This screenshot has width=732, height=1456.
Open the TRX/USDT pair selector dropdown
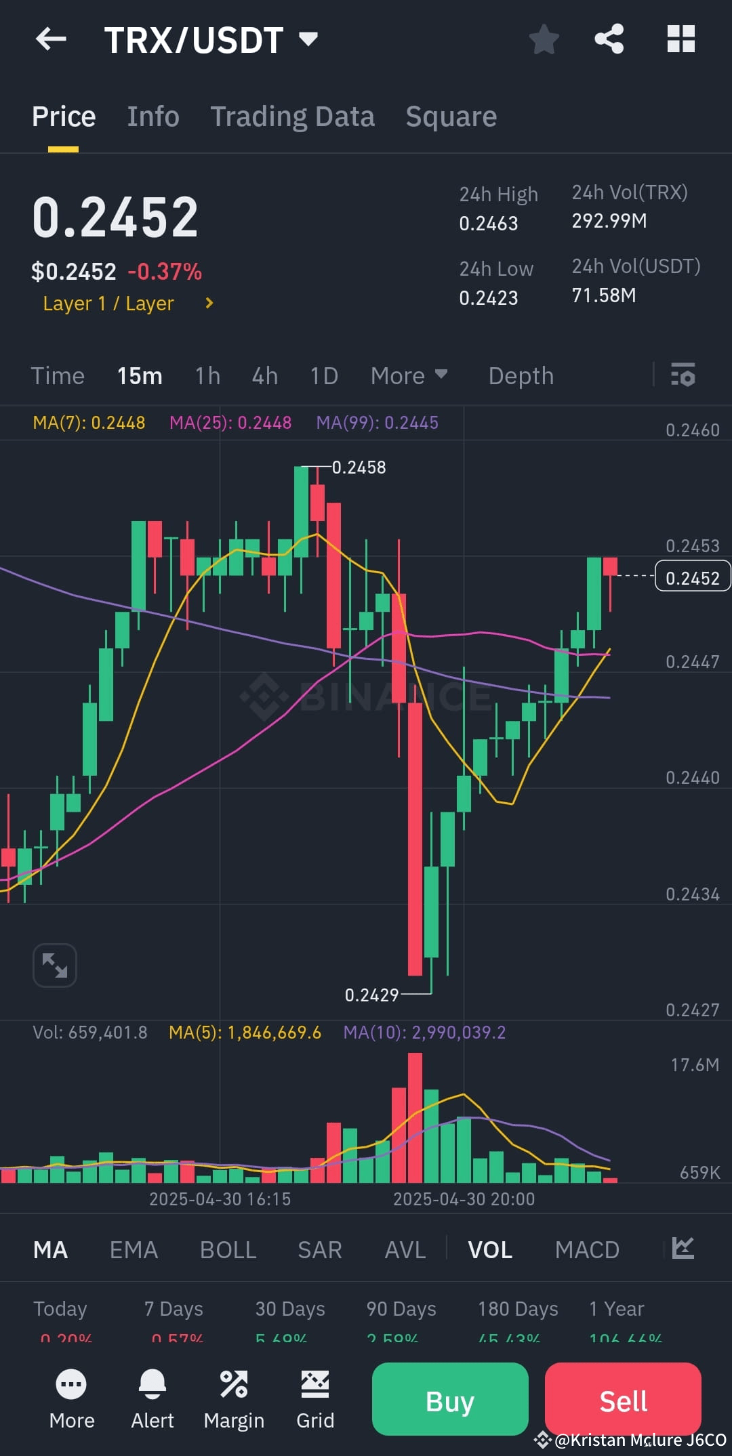210,39
